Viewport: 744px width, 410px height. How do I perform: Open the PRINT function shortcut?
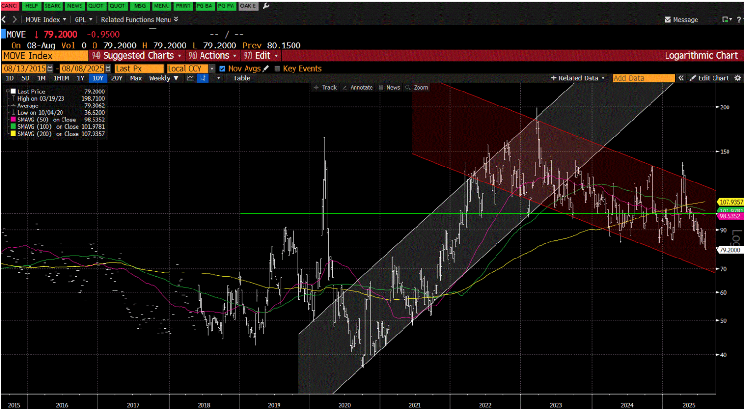tap(183, 6)
